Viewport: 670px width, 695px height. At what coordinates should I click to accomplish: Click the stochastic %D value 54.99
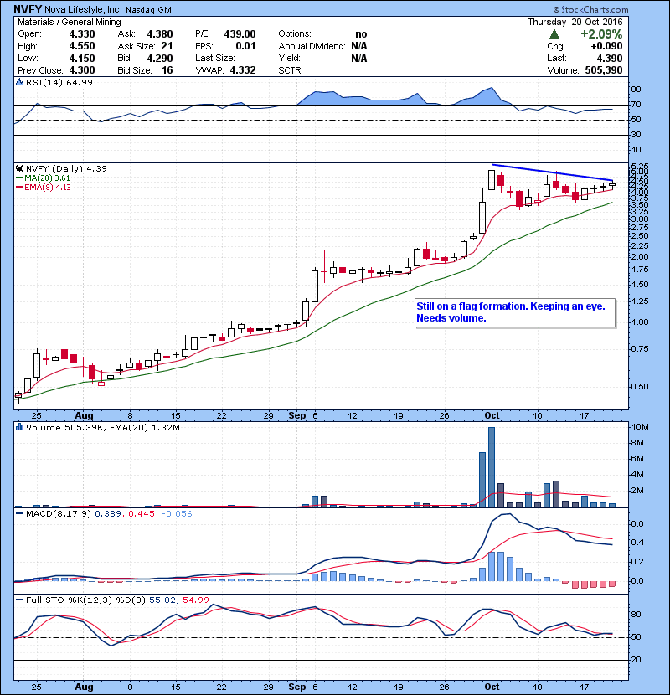point(195,600)
